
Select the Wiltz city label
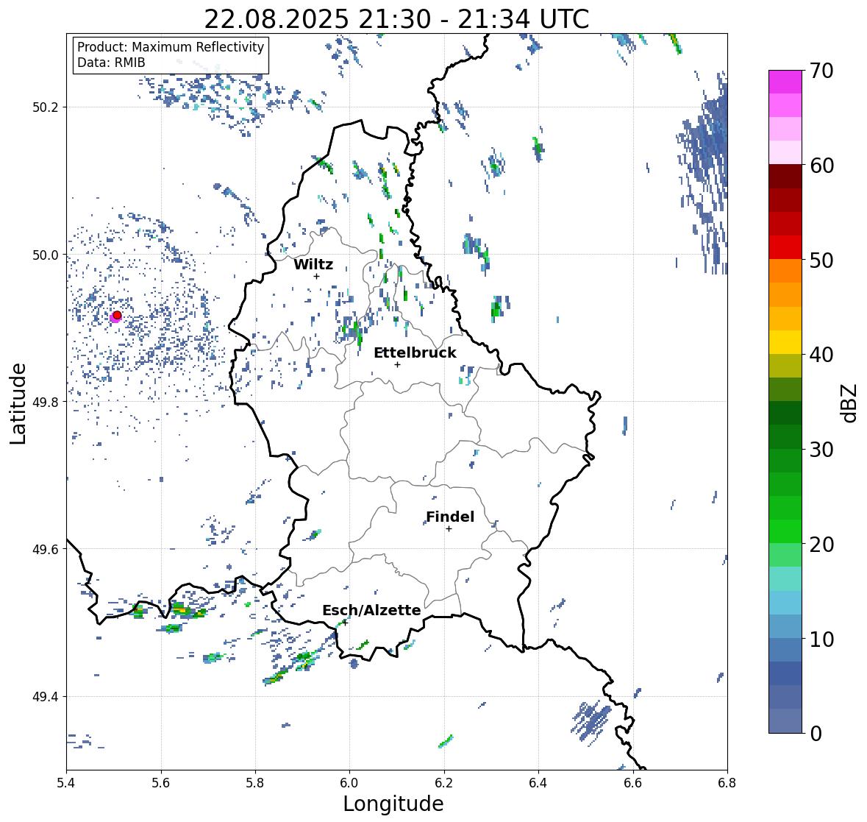313,264
